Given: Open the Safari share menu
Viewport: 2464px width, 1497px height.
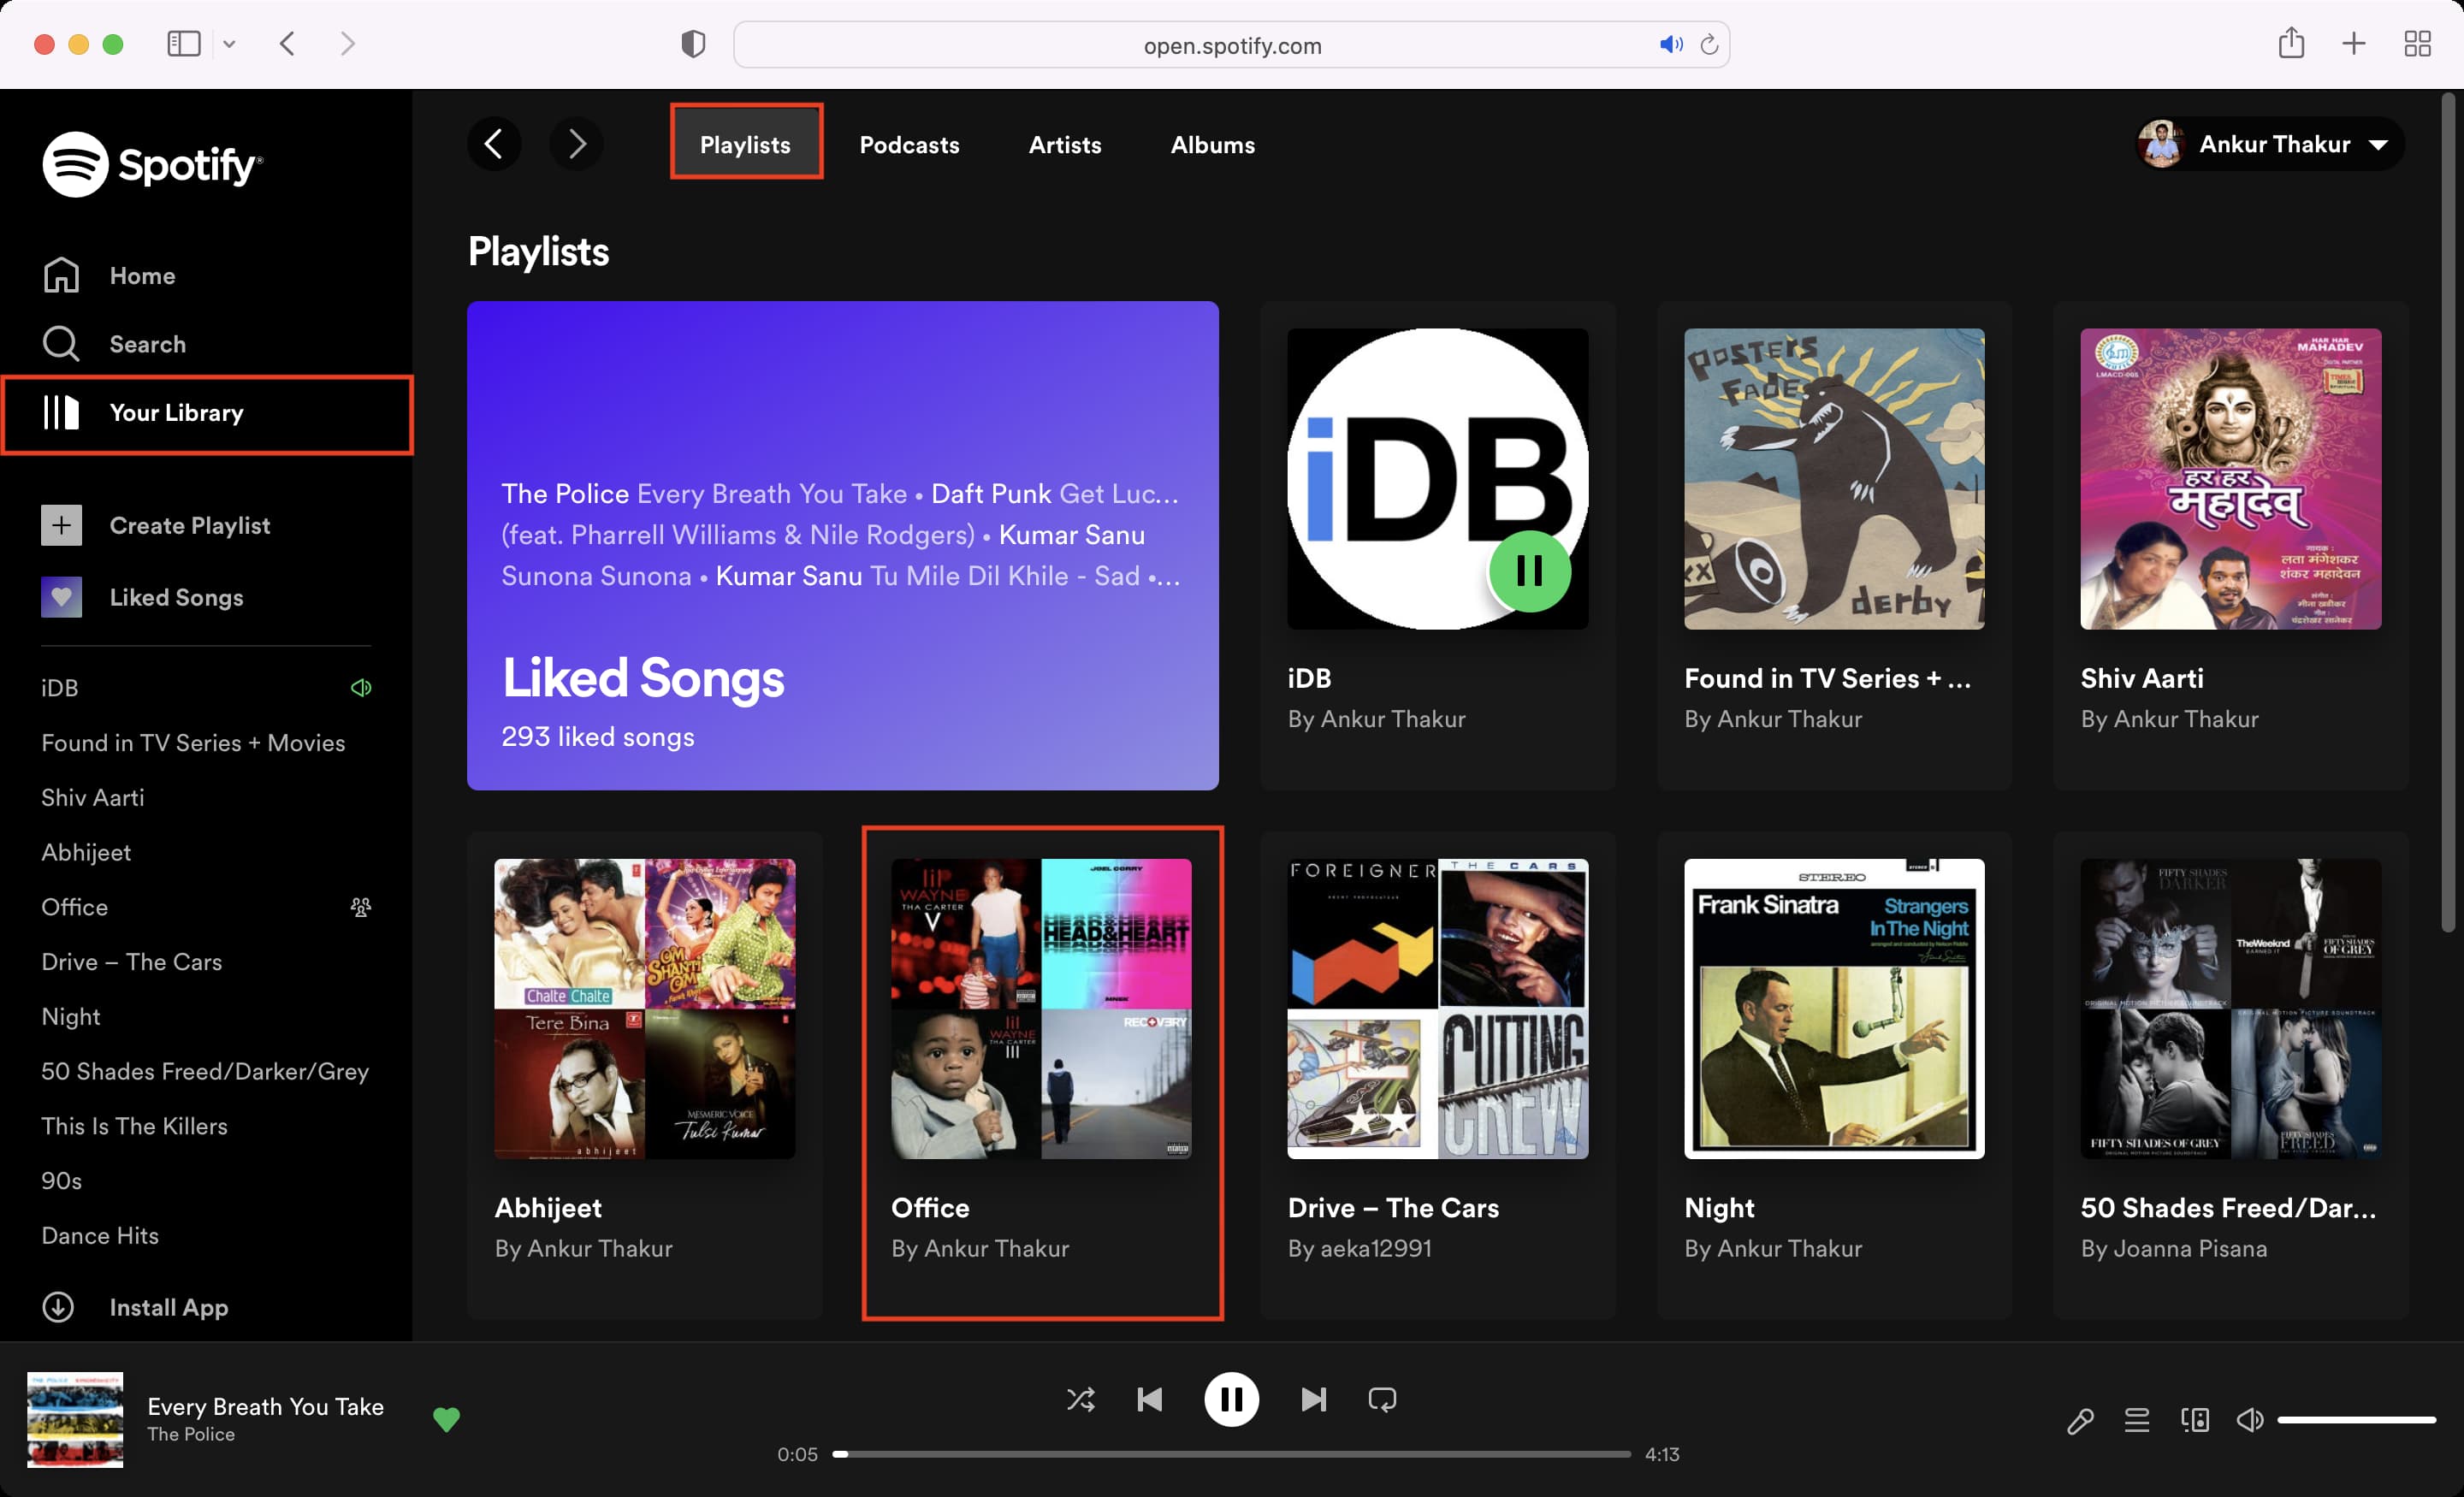Looking at the screenshot, I should [2291, 43].
